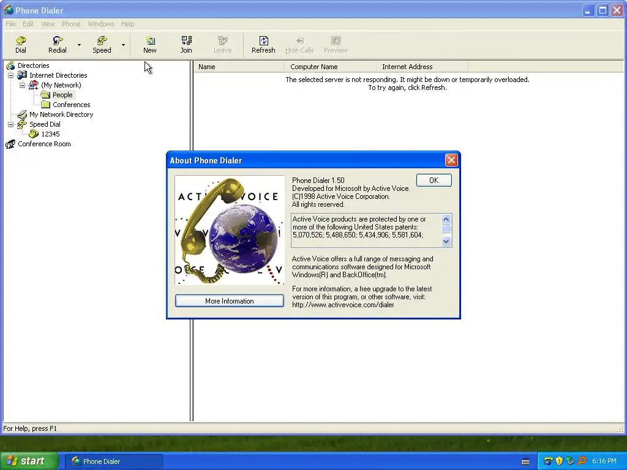Click the '(C)1998 Active Voice Corporation.' line

click(x=340, y=196)
